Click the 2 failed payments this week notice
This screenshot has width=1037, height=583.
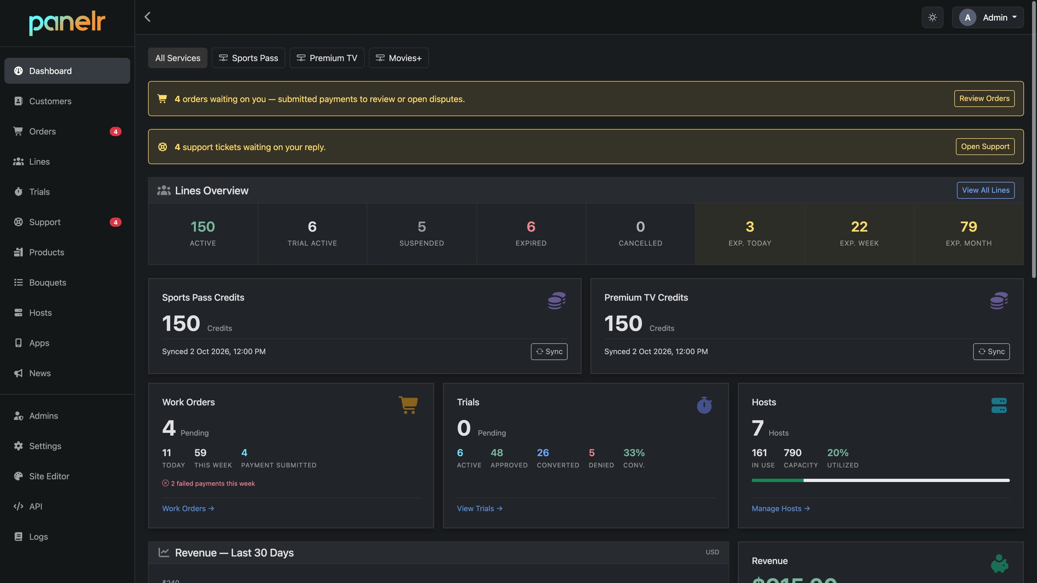[208, 484]
